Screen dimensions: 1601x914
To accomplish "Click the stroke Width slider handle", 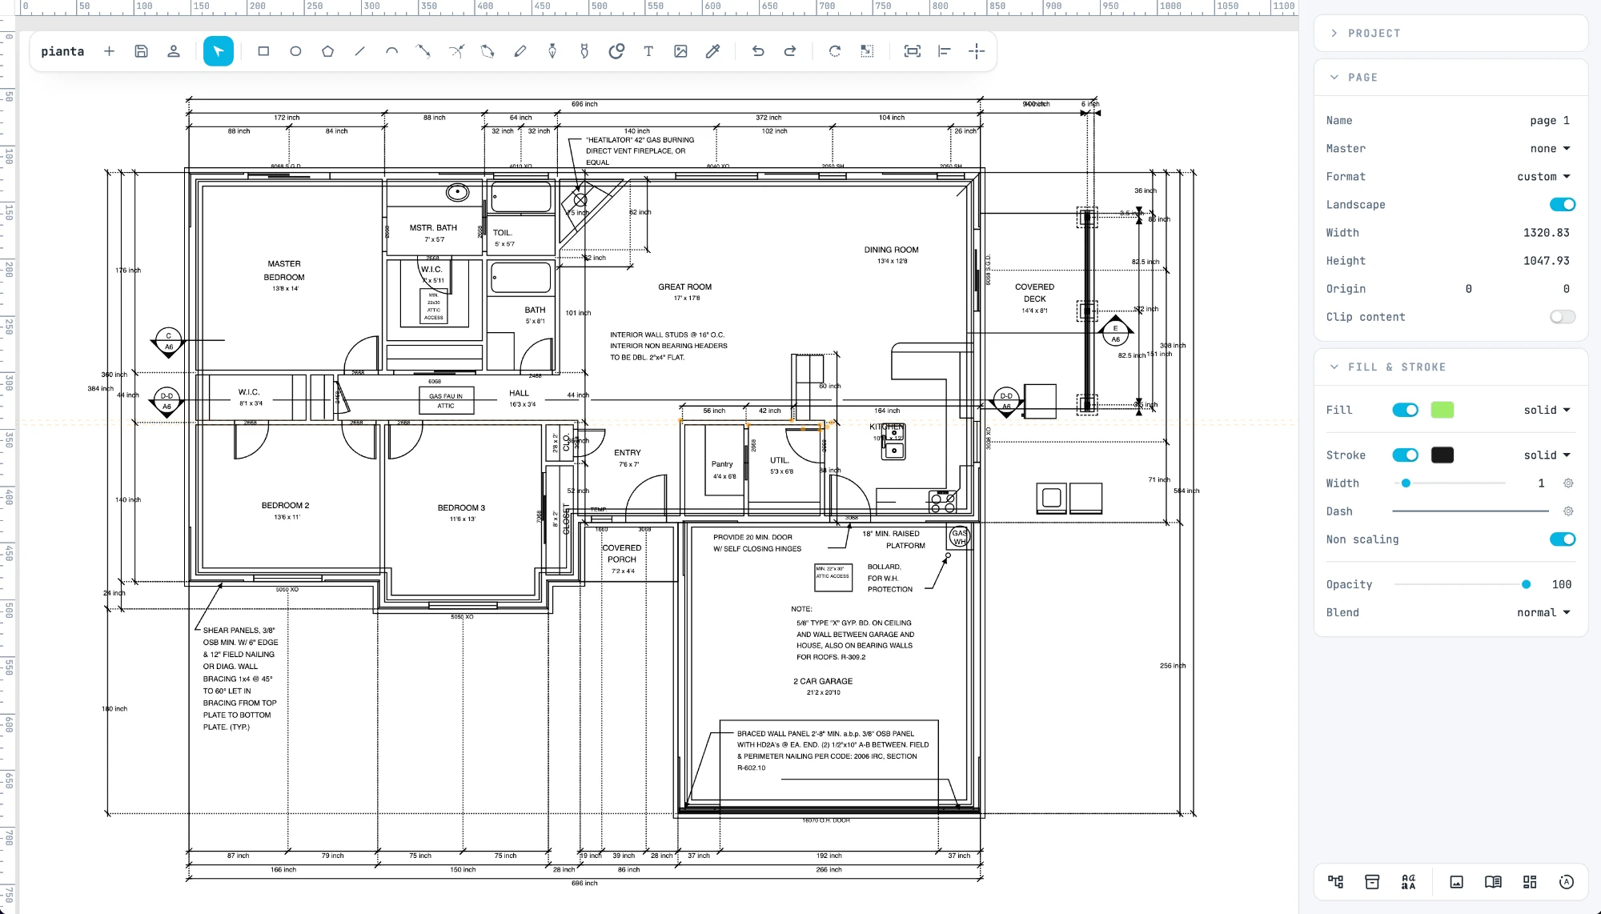I will 1406,483.
